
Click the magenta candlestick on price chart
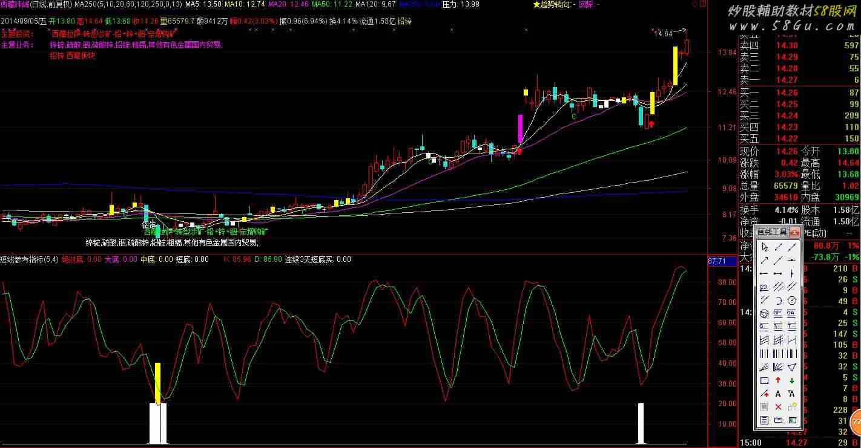(x=520, y=129)
